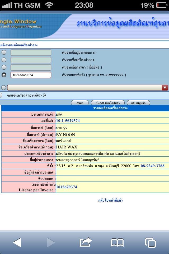Image resolution: width=169 pixels, height=254 pixels.
Task: Click License reference number 1015629374
Action: coord(67,187)
